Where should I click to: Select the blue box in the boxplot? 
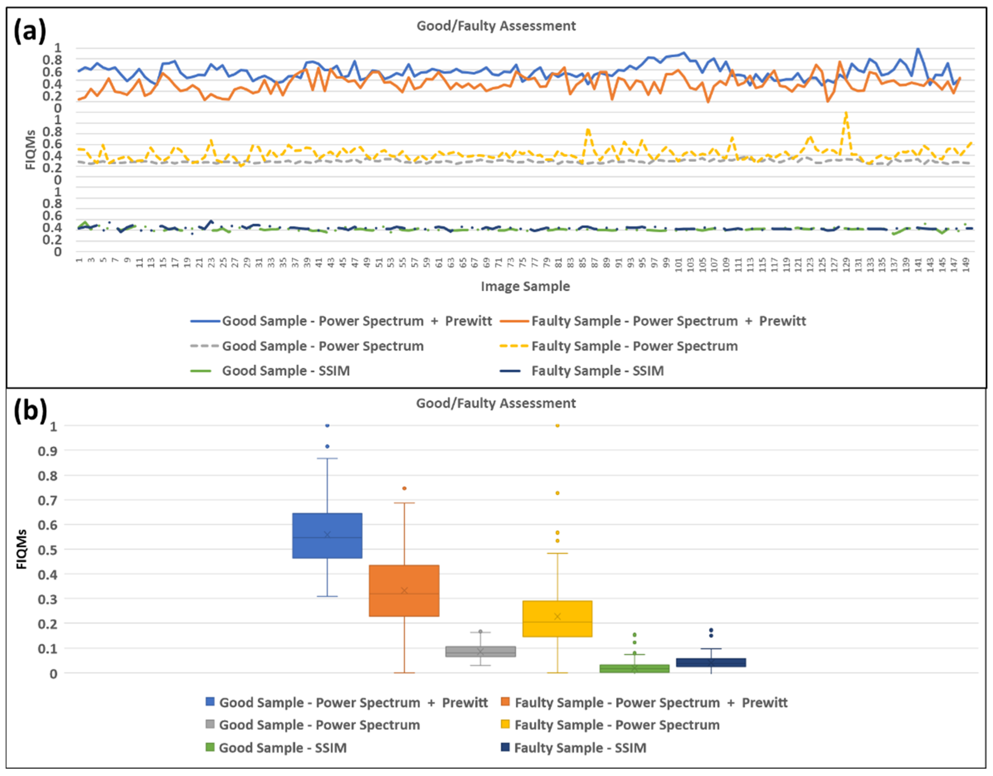tap(327, 535)
